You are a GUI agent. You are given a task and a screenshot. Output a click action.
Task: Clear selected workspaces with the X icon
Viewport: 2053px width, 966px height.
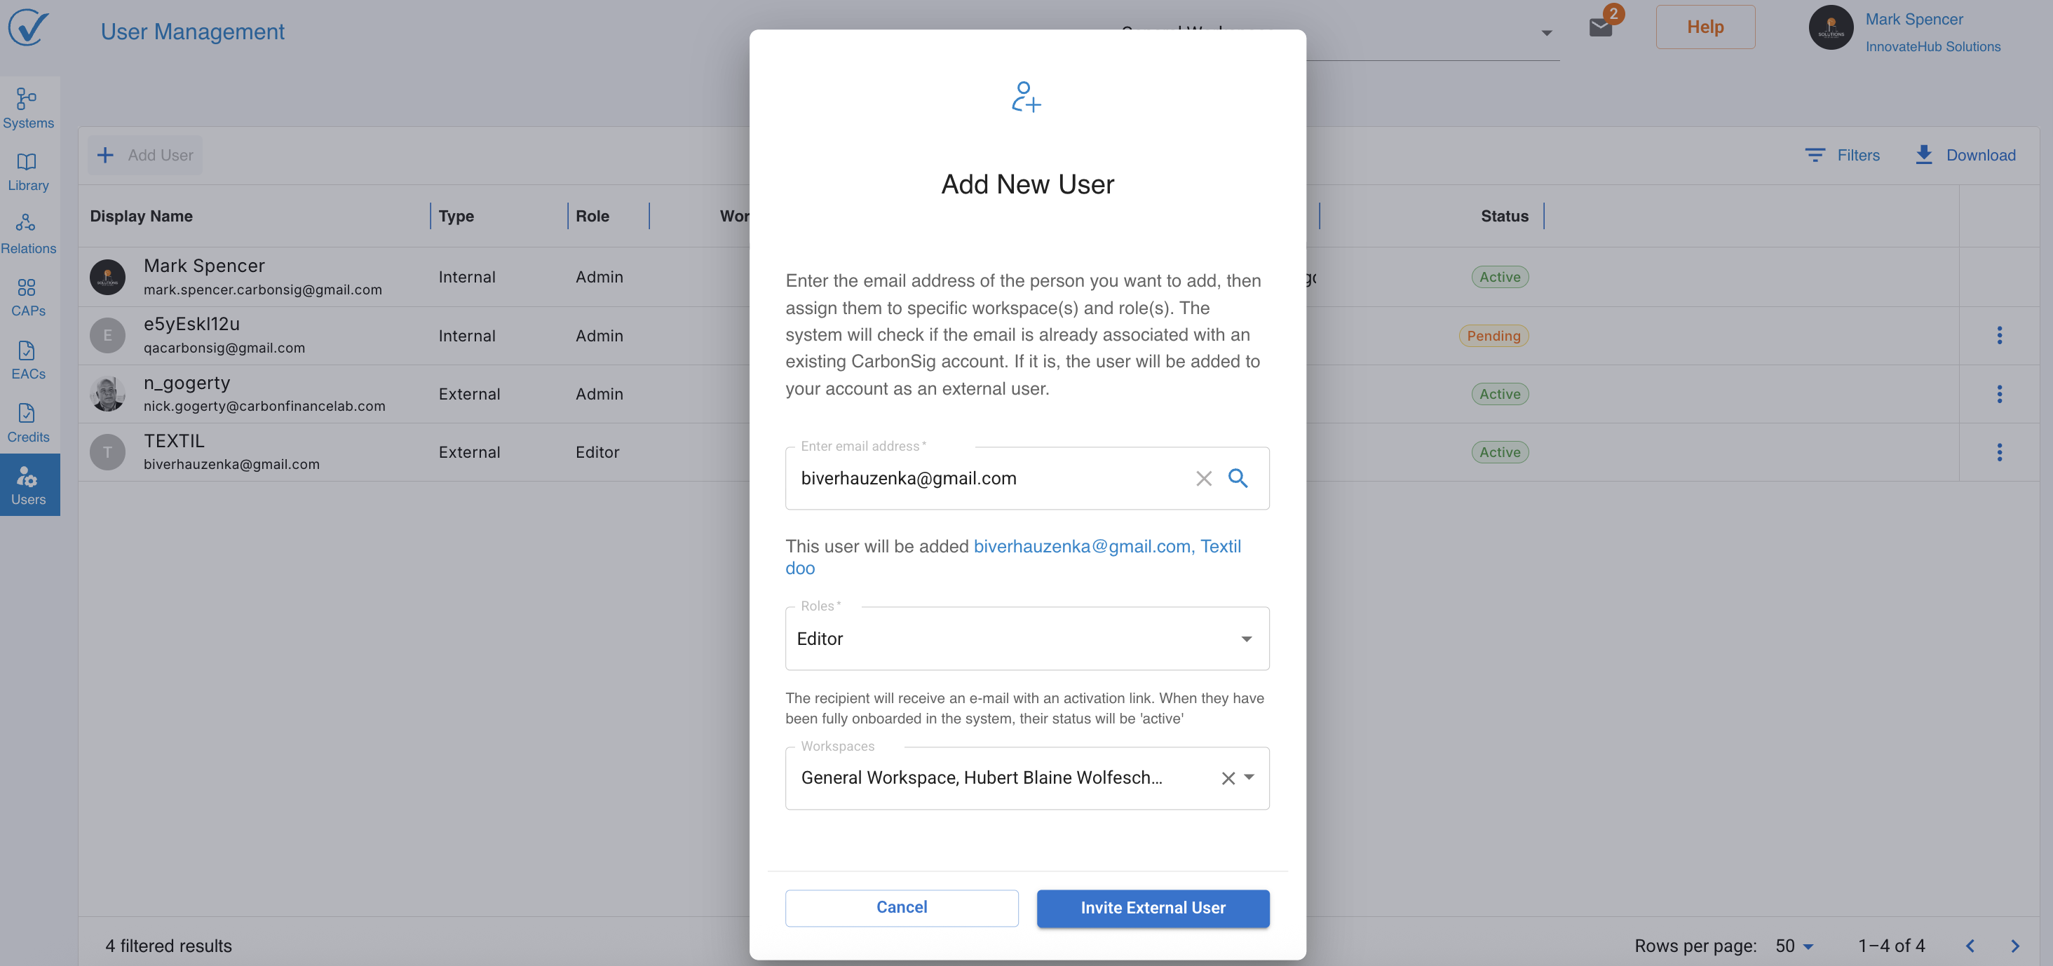(x=1228, y=778)
